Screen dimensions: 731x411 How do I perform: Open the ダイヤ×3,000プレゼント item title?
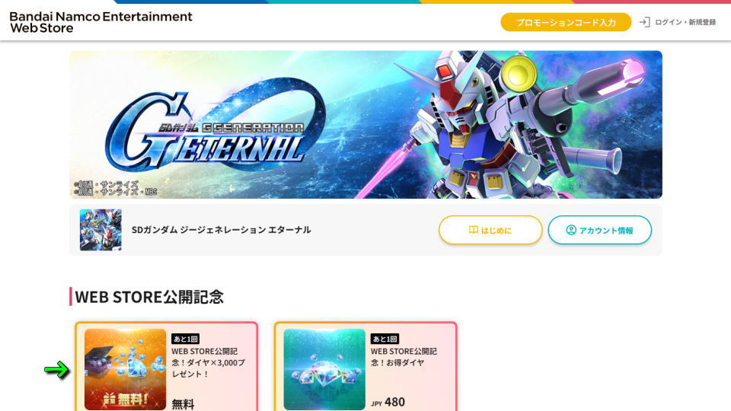coord(209,362)
